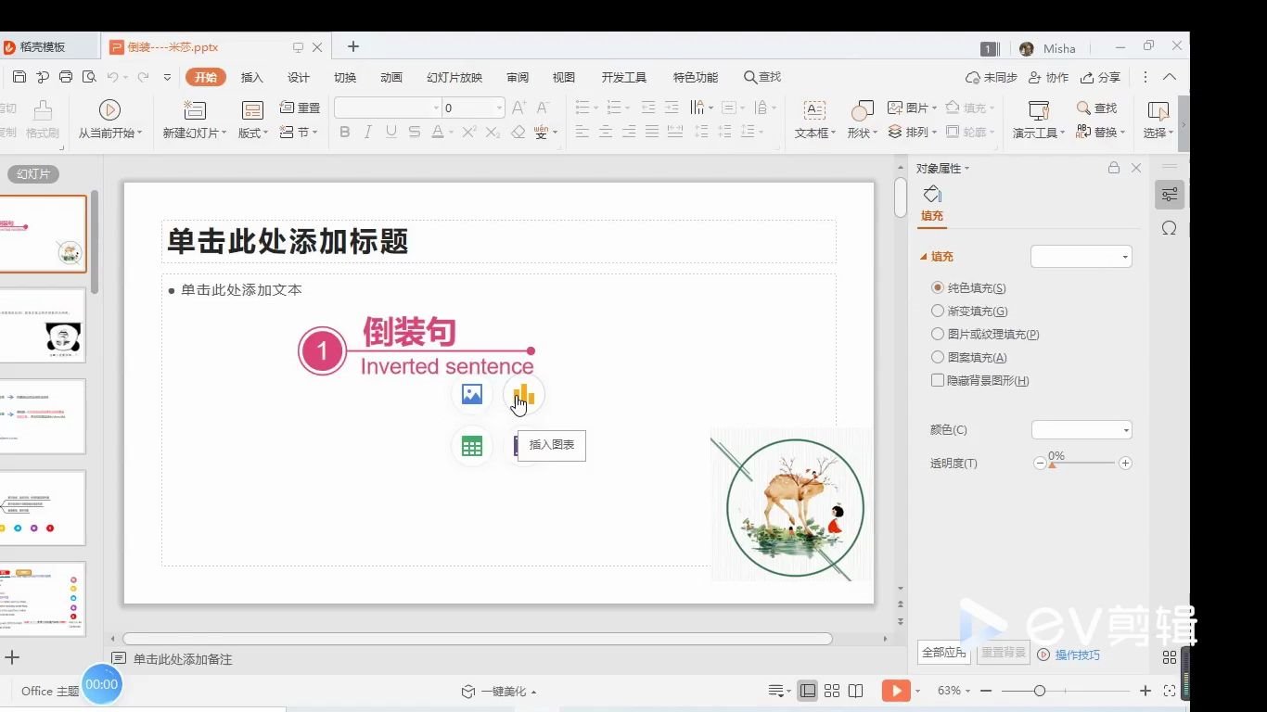Image resolution: width=1267 pixels, height=712 pixels.
Task: Click the Tips (操作技巧) link
Action: (x=1077, y=655)
